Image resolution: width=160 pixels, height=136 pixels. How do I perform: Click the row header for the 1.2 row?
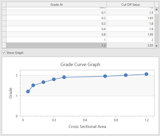click(4, 45)
